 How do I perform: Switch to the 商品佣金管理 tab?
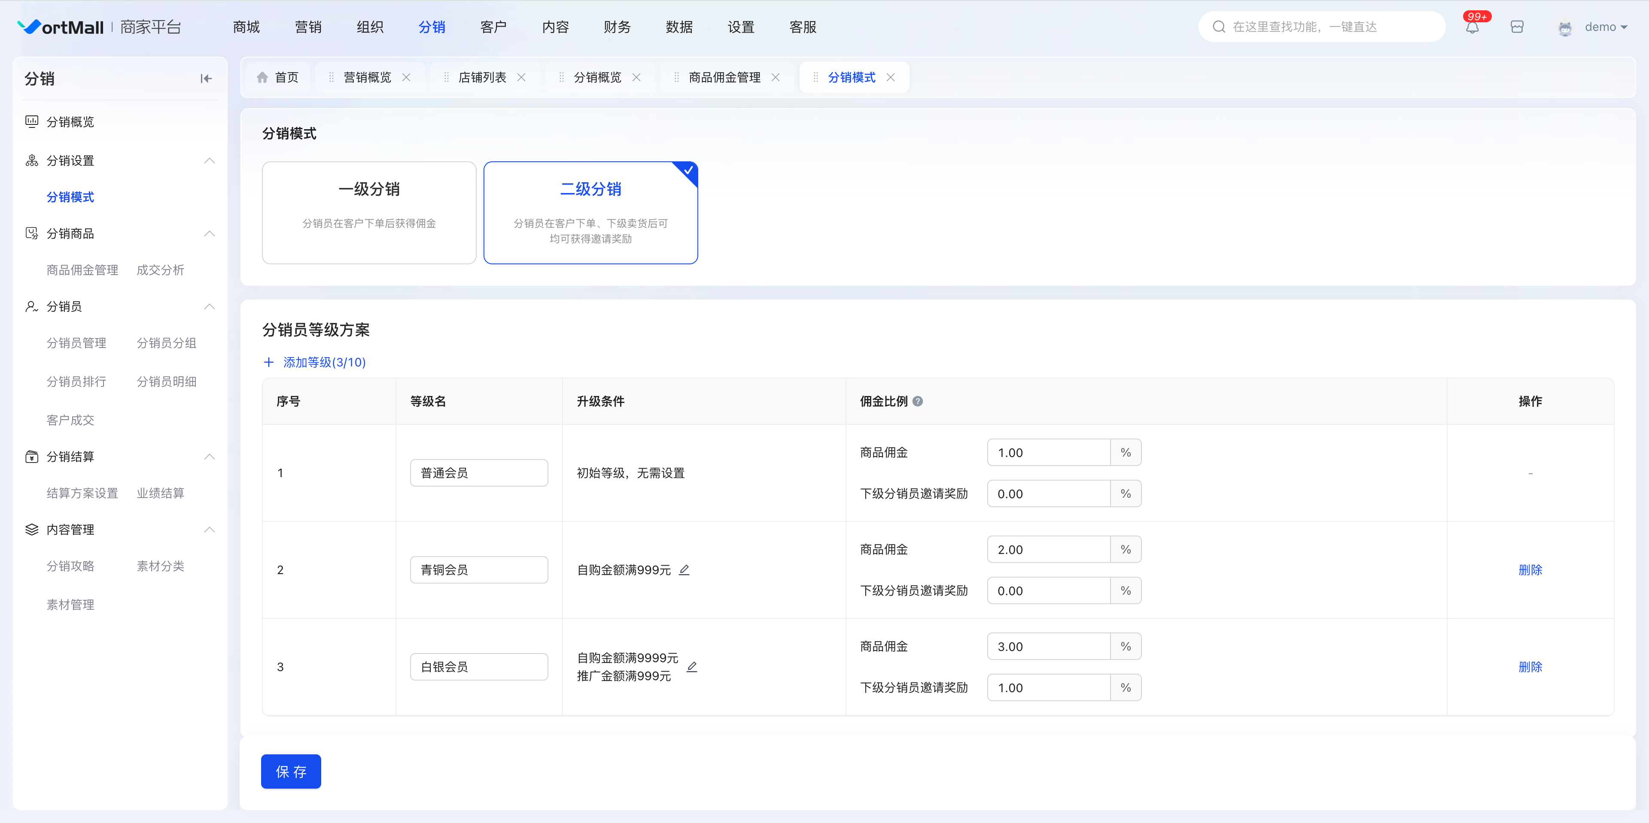(x=724, y=77)
